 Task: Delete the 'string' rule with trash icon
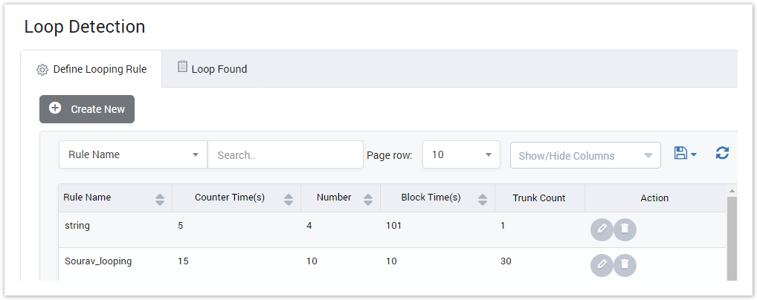(x=625, y=230)
